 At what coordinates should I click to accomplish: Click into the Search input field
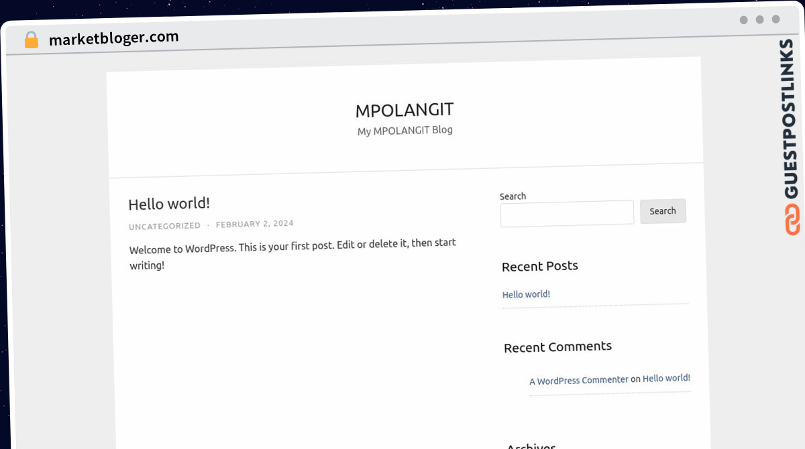(x=567, y=213)
